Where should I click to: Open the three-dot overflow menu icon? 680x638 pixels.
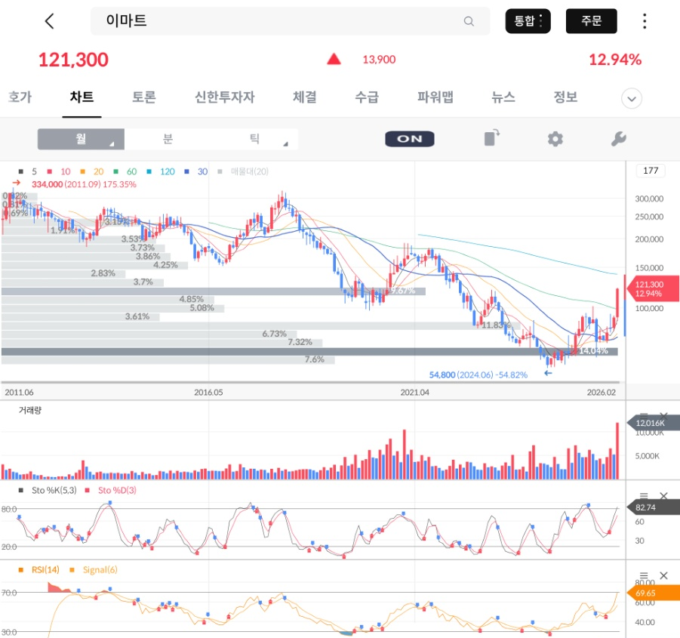(x=644, y=21)
